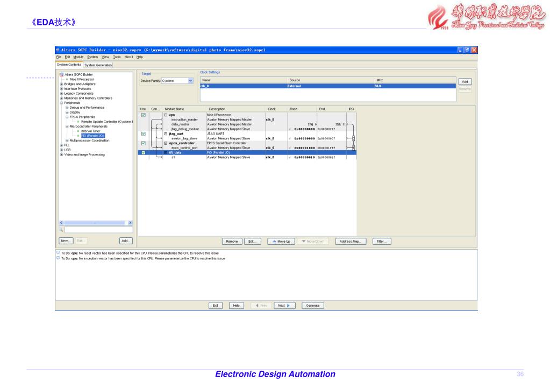Open the Edit menu

pos(67,57)
